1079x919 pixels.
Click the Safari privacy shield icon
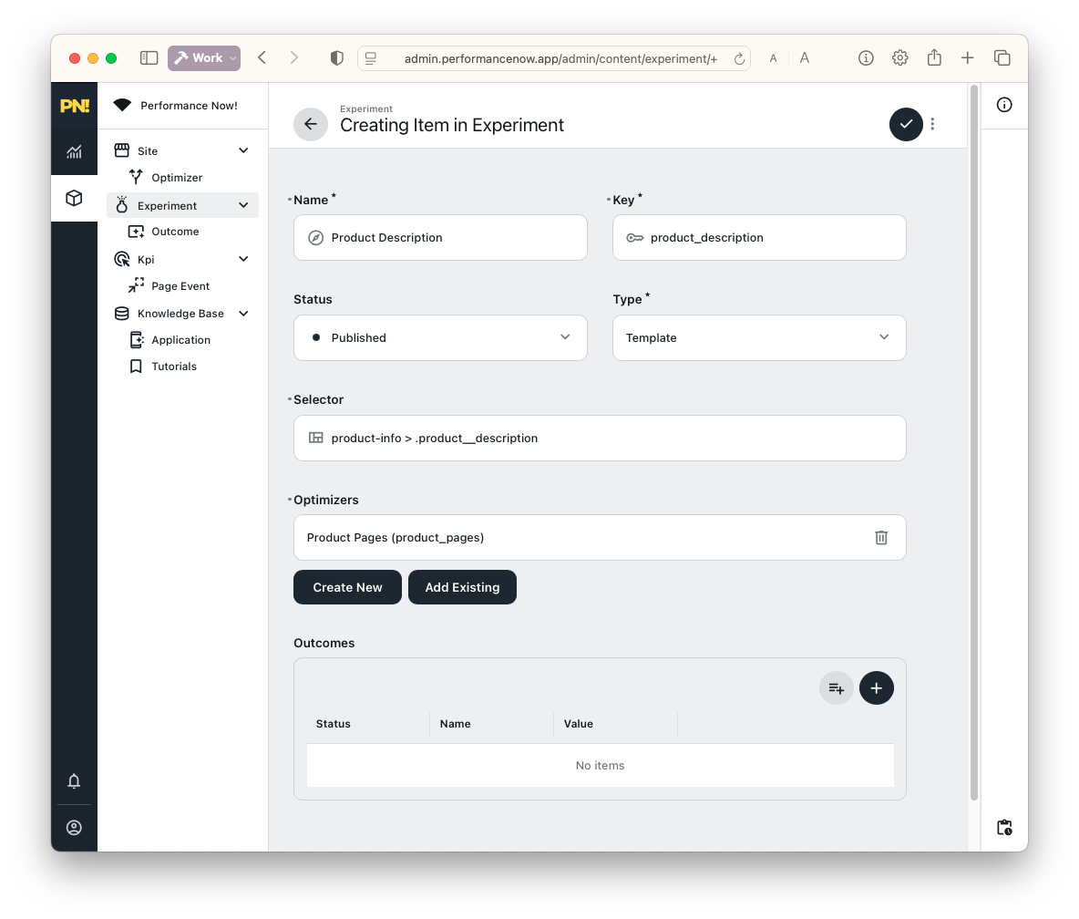pos(336,58)
